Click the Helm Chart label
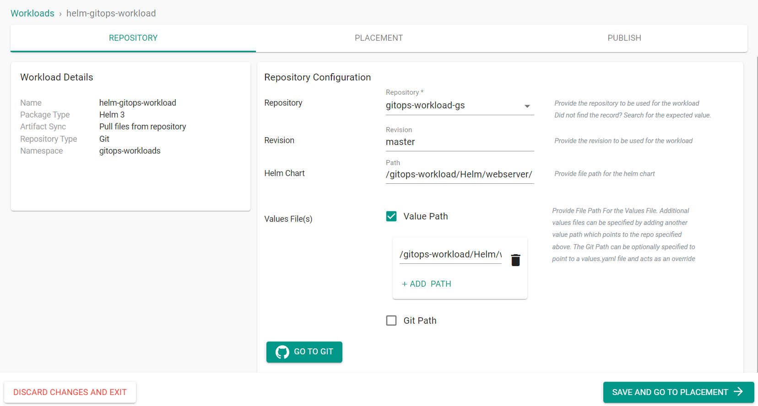Image resolution: width=758 pixels, height=406 pixels. (284, 173)
